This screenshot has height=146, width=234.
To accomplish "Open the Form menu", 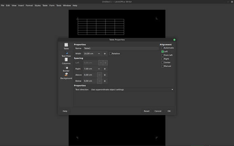I will click(52, 5).
